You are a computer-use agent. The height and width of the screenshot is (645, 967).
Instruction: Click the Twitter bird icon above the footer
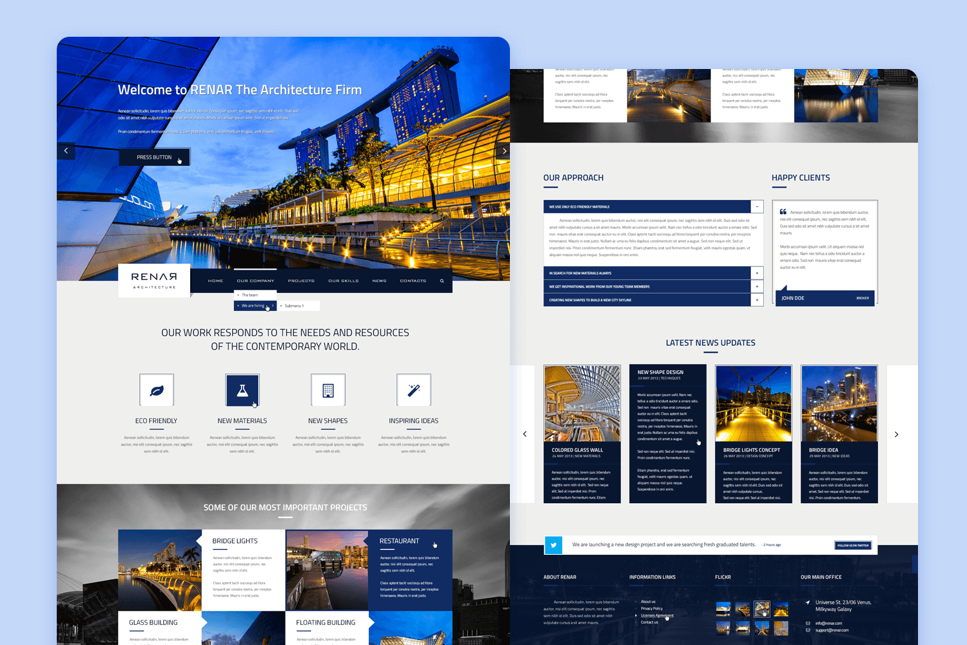553,545
